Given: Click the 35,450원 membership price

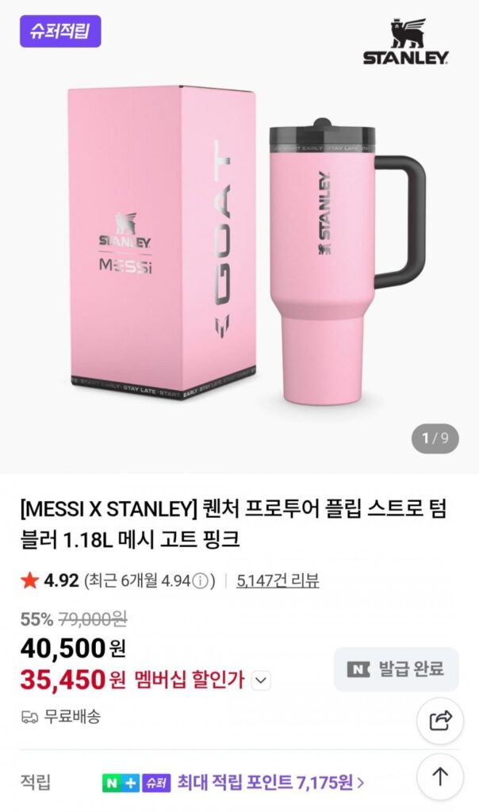Looking at the screenshot, I should click(x=73, y=680).
